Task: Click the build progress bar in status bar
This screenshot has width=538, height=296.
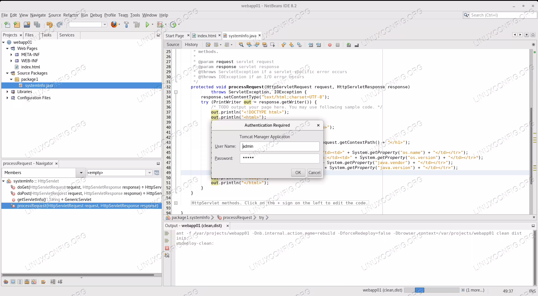Action: 432,290
